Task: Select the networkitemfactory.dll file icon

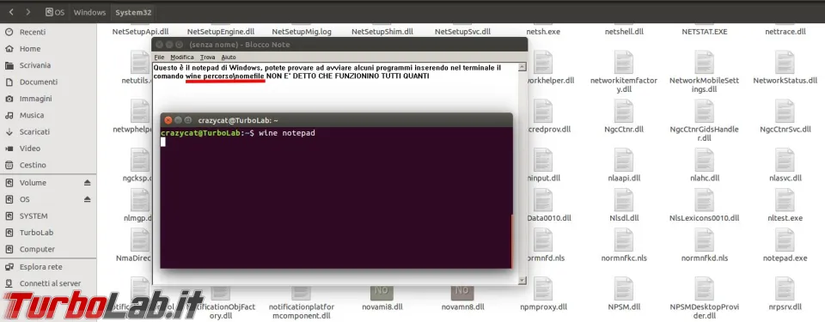Action: [x=624, y=62]
